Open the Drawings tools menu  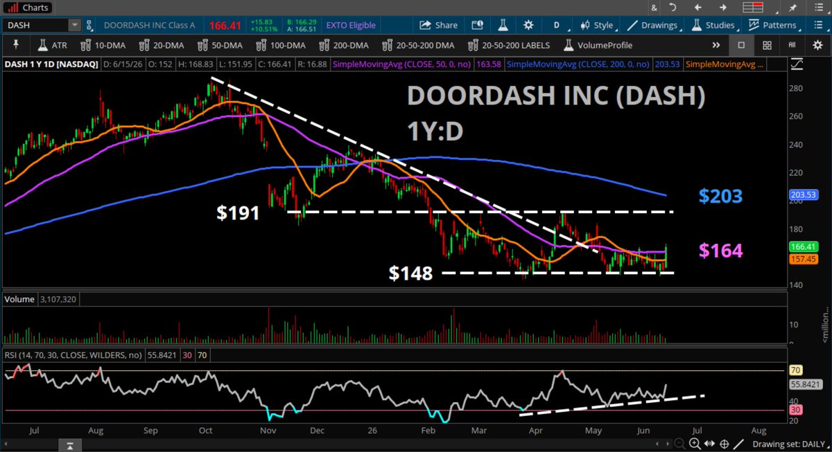click(652, 25)
